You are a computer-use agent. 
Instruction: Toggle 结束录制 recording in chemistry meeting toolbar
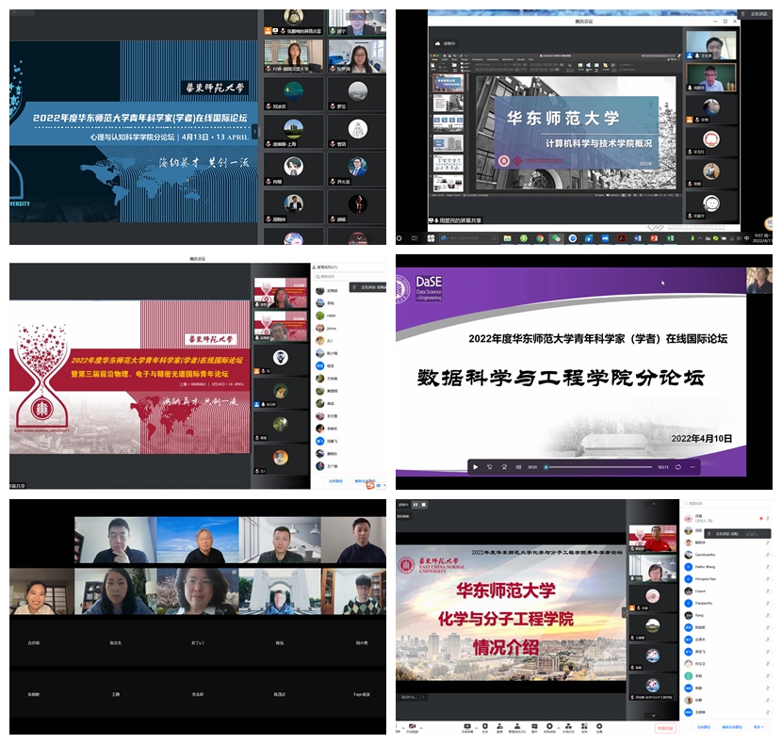[549, 728]
